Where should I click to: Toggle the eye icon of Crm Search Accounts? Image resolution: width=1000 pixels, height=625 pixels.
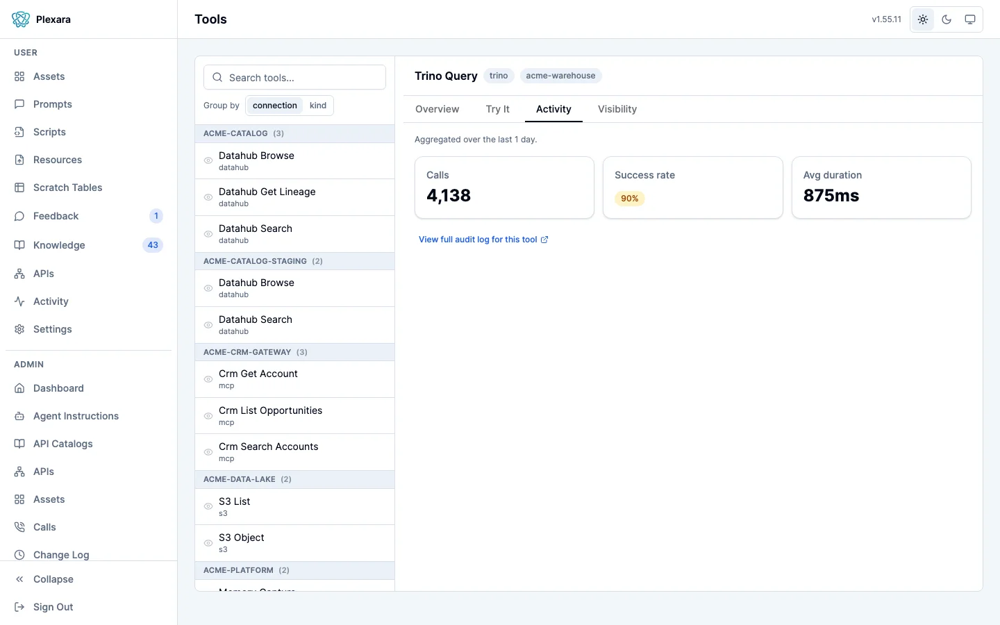pos(208,452)
